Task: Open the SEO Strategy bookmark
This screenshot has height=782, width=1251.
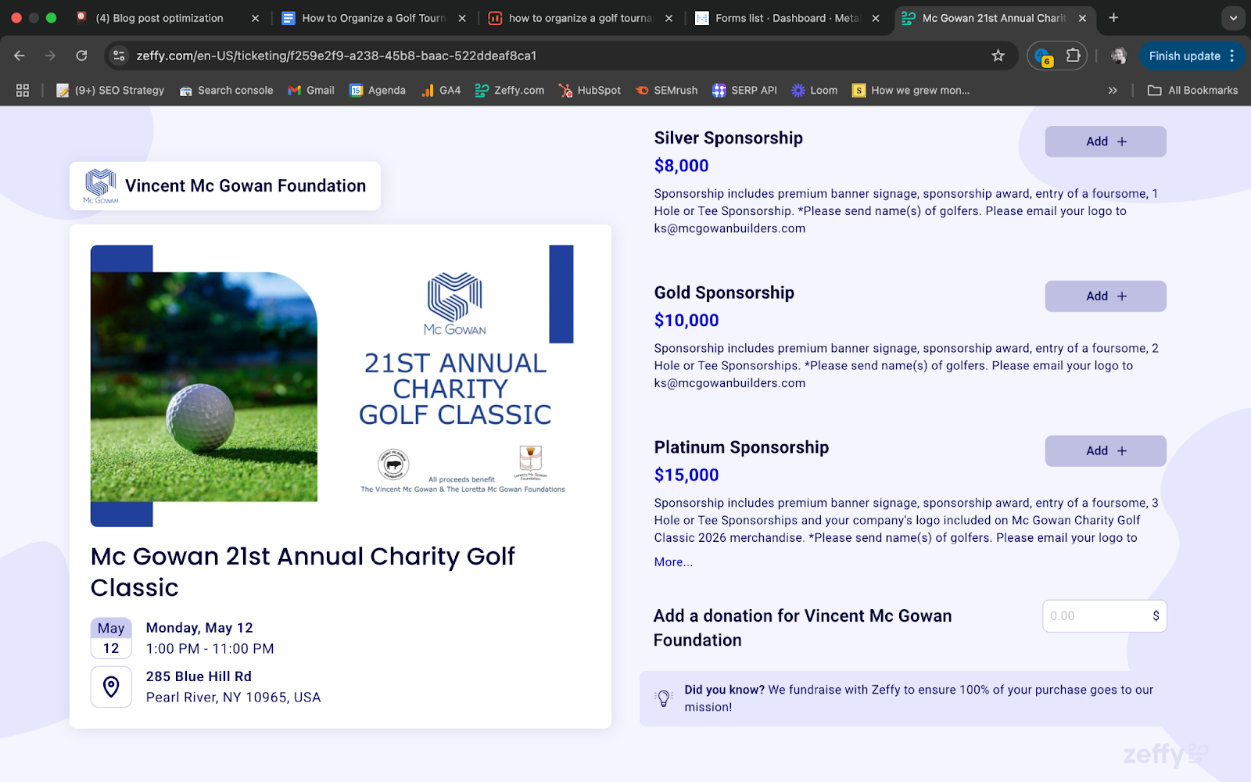Action: [x=110, y=91]
